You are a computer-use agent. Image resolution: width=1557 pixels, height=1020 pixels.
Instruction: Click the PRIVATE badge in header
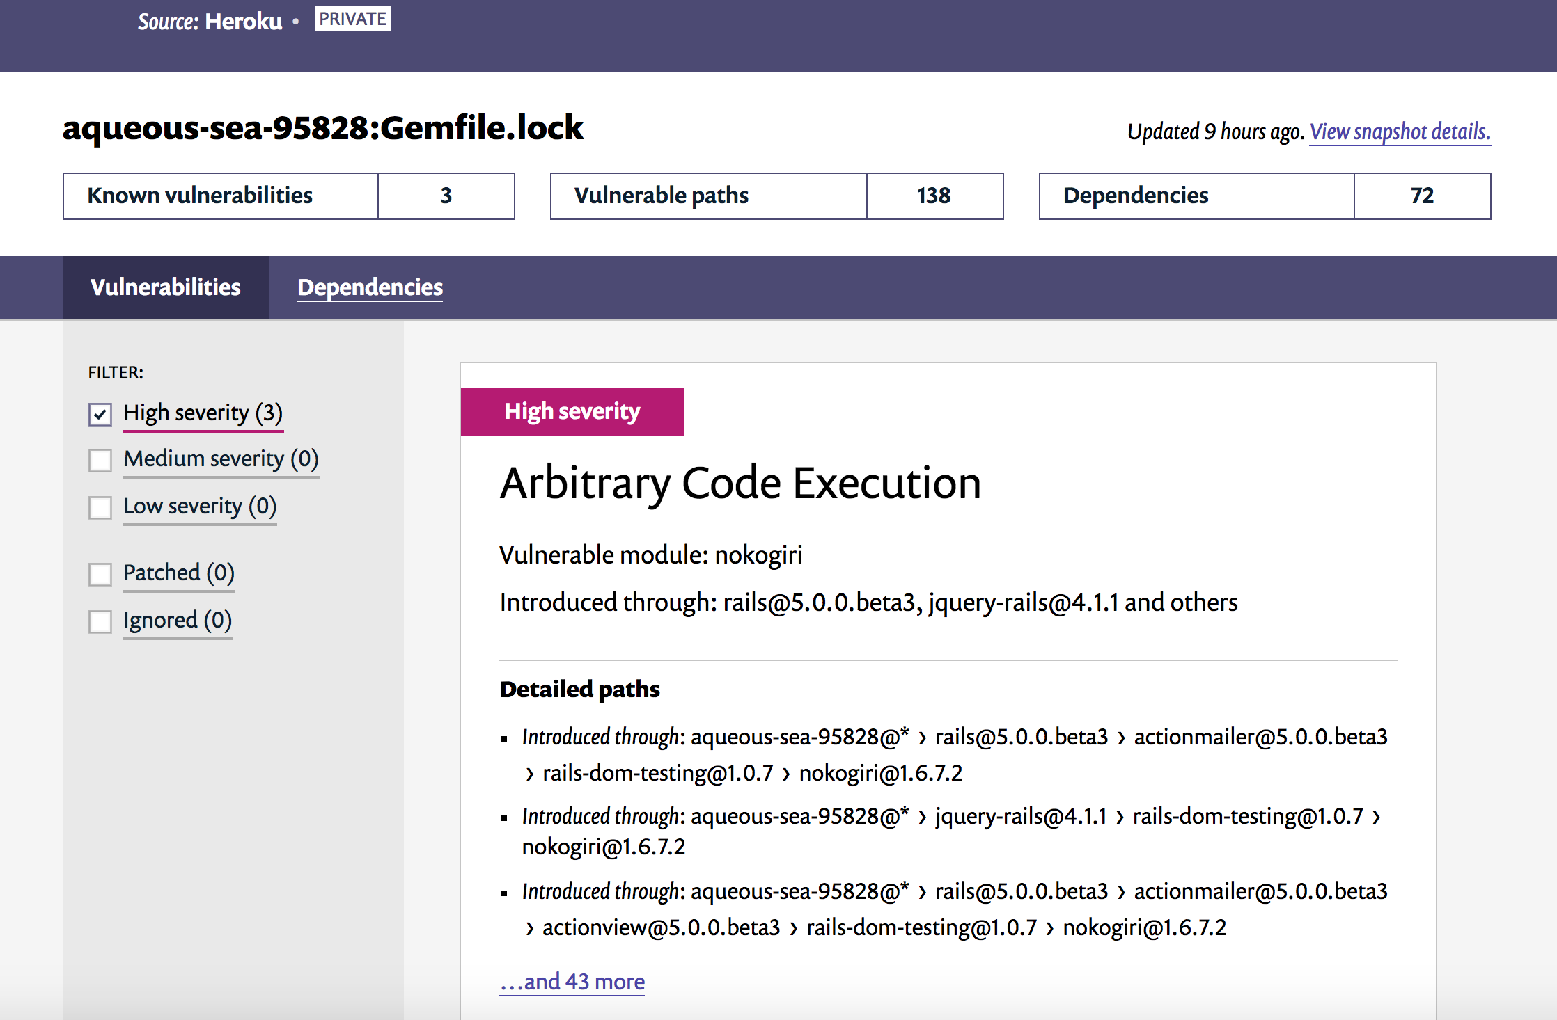click(x=352, y=19)
